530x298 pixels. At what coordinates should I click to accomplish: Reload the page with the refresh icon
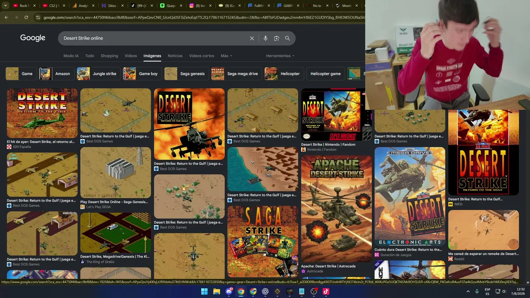[26, 17]
